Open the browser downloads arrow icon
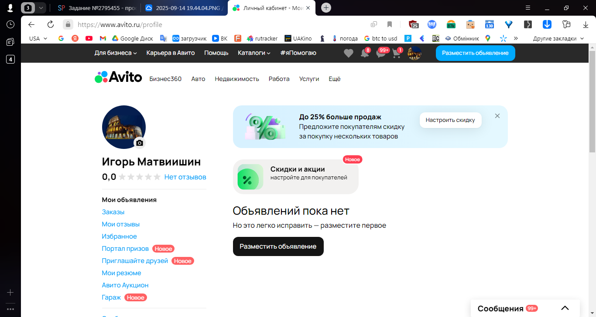This screenshot has height=317, width=596. (x=586, y=24)
